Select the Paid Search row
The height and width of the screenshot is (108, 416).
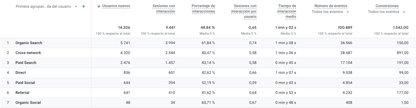pos(208,63)
